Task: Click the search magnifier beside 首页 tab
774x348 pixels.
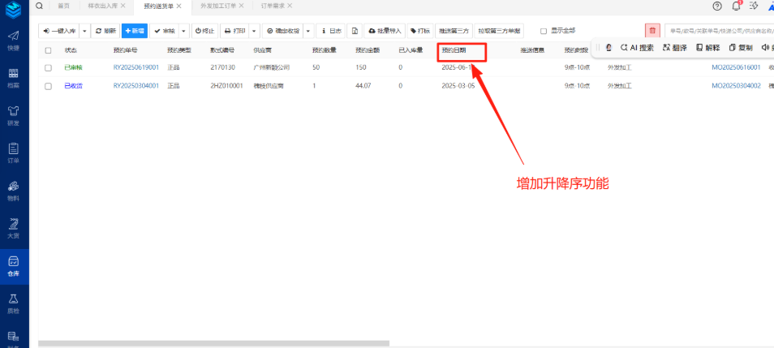Action: (x=38, y=6)
